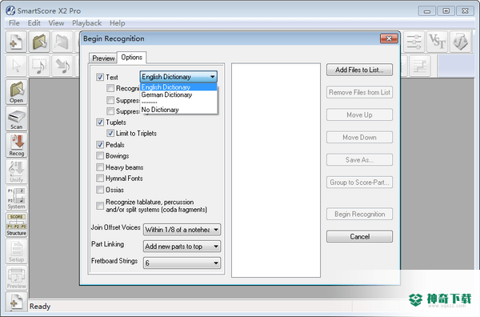
Task: Click the new document icon in top toolbar
Action: [16, 42]
